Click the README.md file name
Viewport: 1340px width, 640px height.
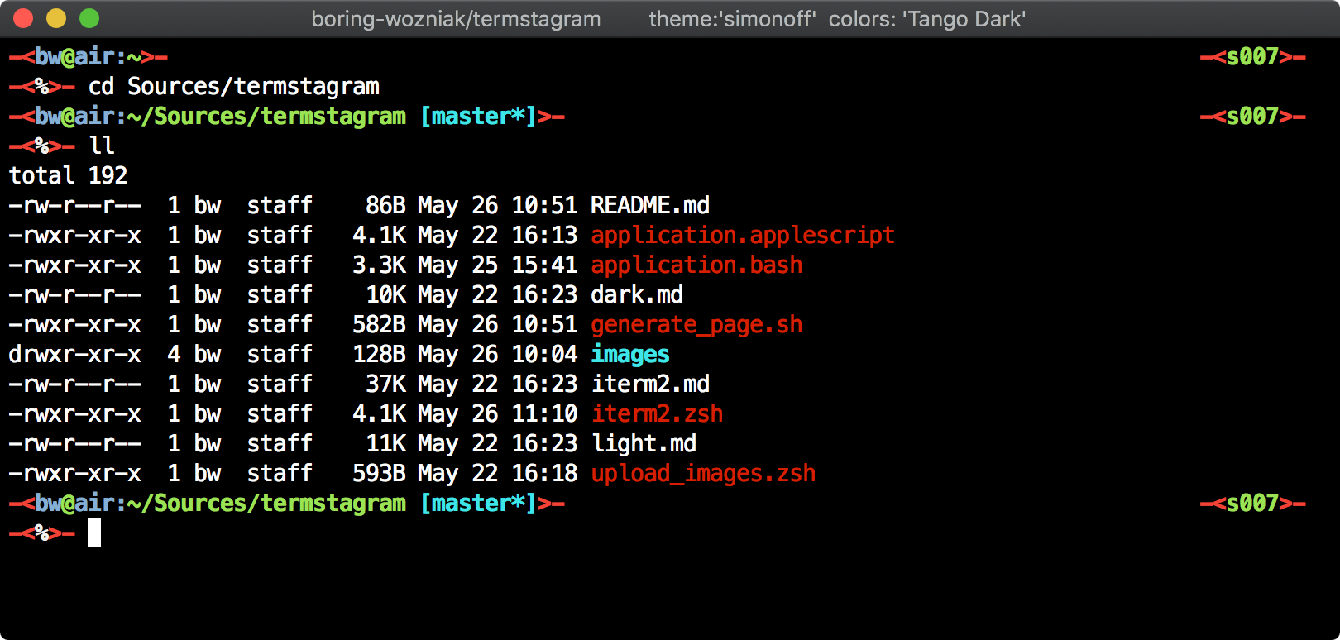650,205
